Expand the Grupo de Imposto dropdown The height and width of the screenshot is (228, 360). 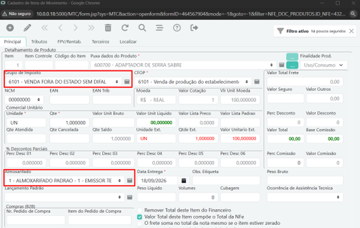(x=117, y=82)
